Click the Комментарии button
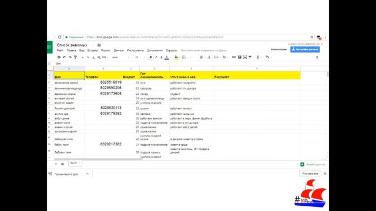This screenshot has width=376, height=211. pyautogui.click(x=278, y=49)
